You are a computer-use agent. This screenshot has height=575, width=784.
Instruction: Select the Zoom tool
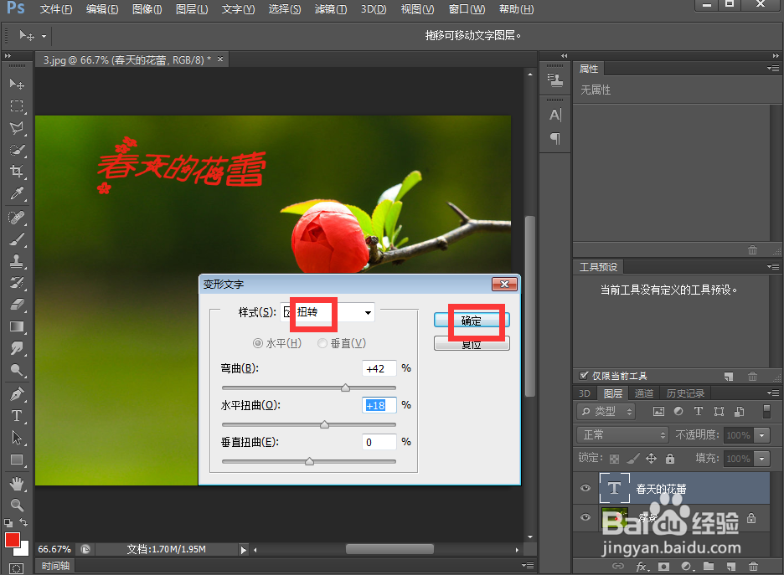[17, 505]
